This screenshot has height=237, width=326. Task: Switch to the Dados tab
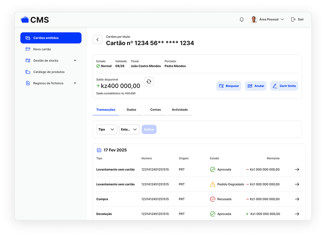131,110
